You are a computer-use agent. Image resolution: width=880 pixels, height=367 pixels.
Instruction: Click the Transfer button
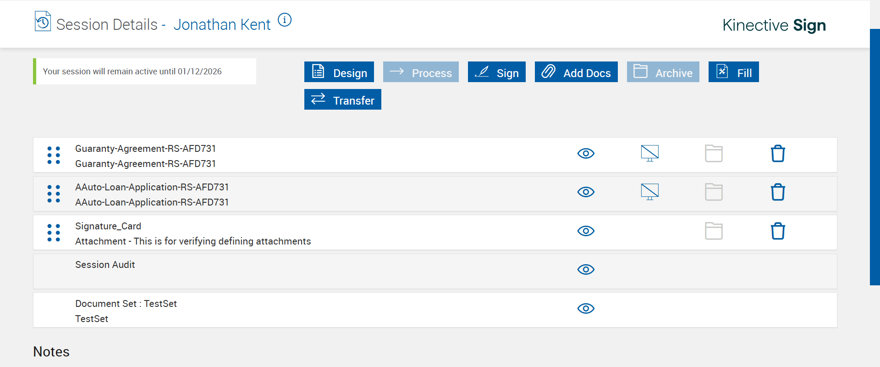[343, 100]
